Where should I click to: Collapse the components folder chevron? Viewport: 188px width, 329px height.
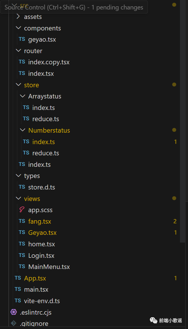pyautogui.click(x=18, y=28)
